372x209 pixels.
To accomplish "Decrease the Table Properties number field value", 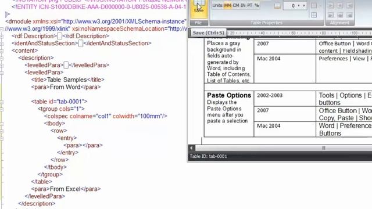I will coord(299,6).
